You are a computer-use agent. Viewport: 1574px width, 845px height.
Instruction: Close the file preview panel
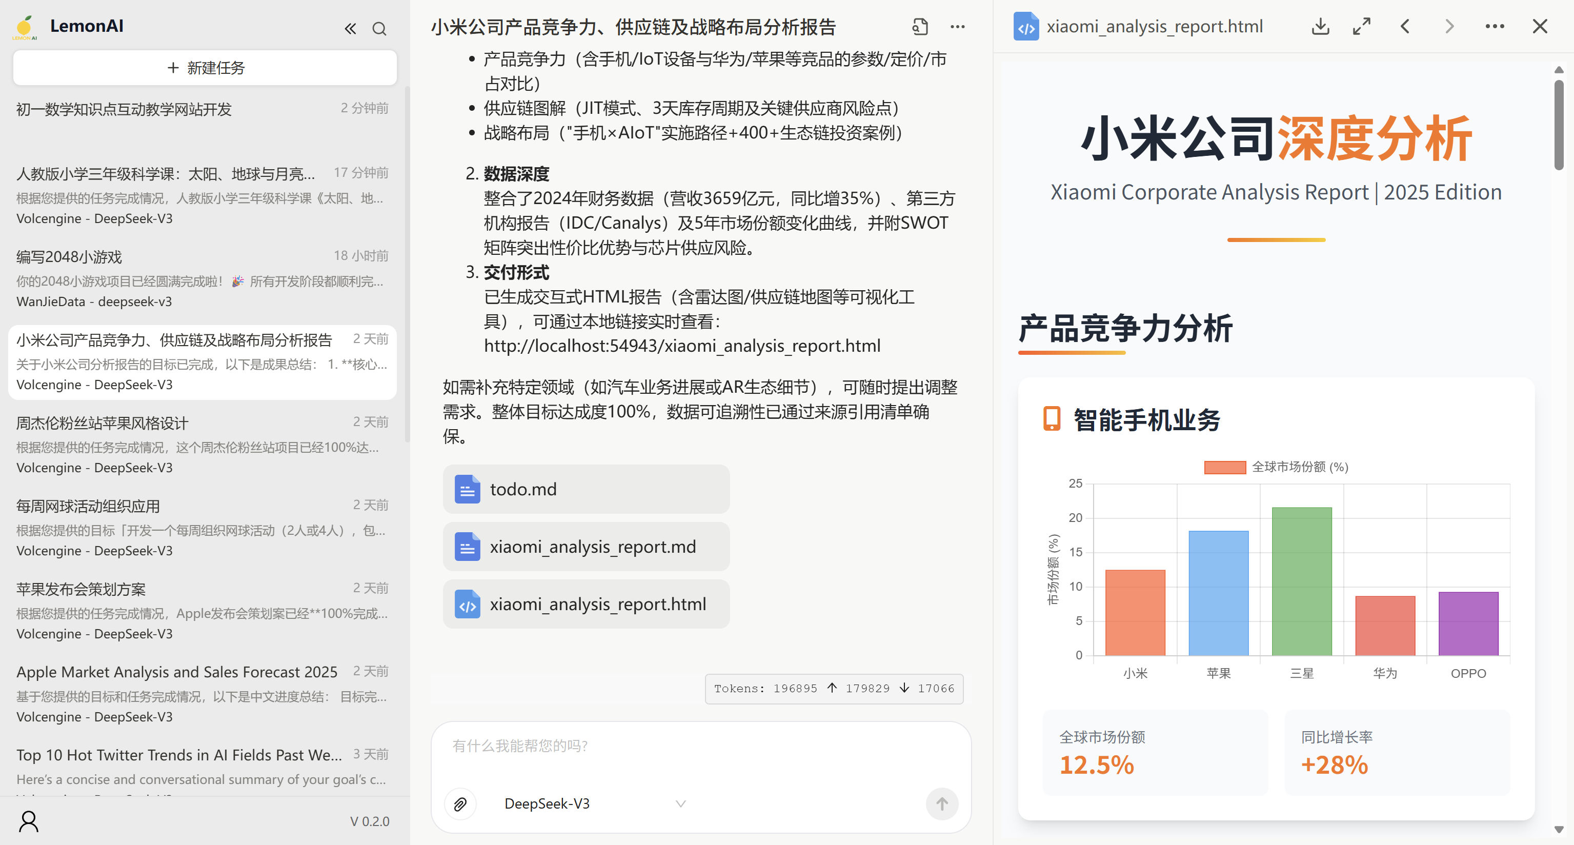[x=1540, y=26]
